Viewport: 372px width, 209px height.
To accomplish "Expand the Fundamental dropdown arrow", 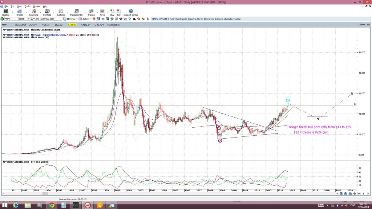I will [85, 12].
